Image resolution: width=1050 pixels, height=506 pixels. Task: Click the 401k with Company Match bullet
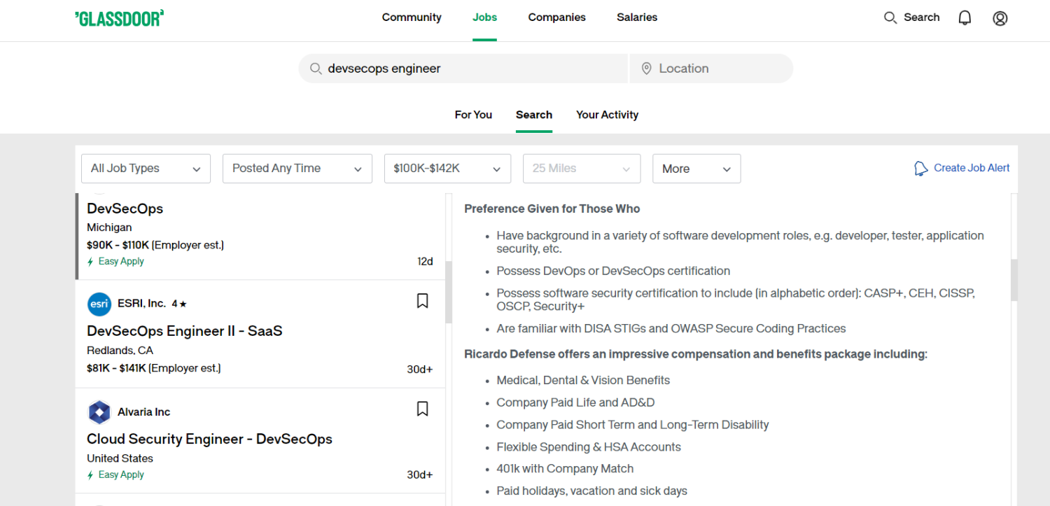tap(565, 469)
